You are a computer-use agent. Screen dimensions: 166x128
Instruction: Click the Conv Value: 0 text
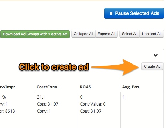[93, 104]
